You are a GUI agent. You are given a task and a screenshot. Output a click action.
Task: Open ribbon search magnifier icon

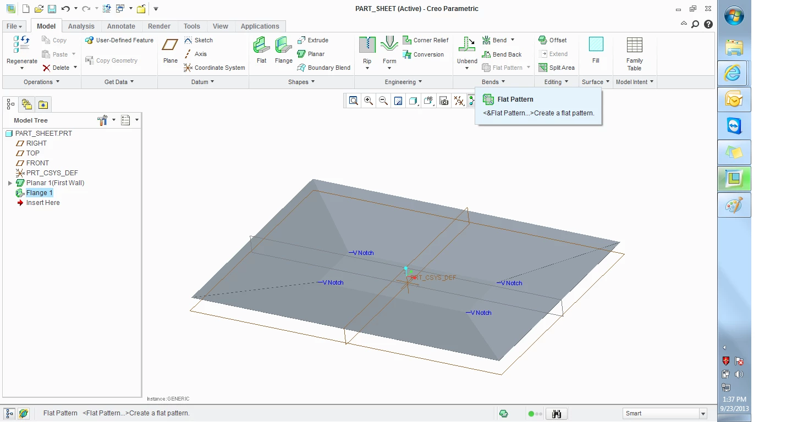point(695,24)
